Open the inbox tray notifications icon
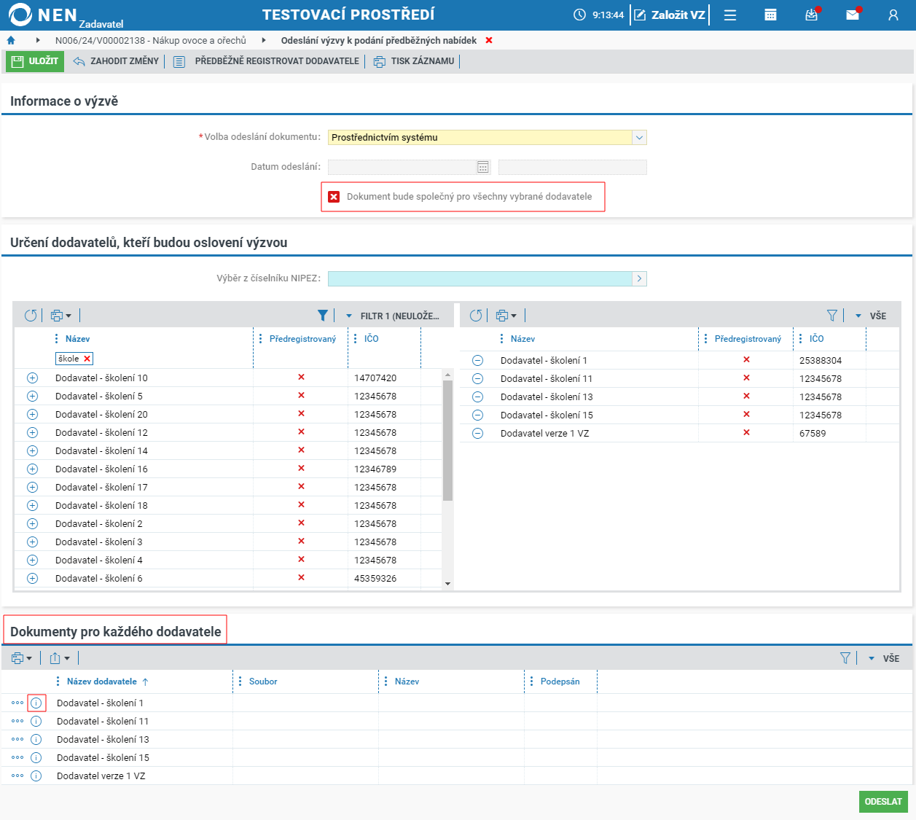This screenshot has width=916, height=820. (x=811, y=15)
